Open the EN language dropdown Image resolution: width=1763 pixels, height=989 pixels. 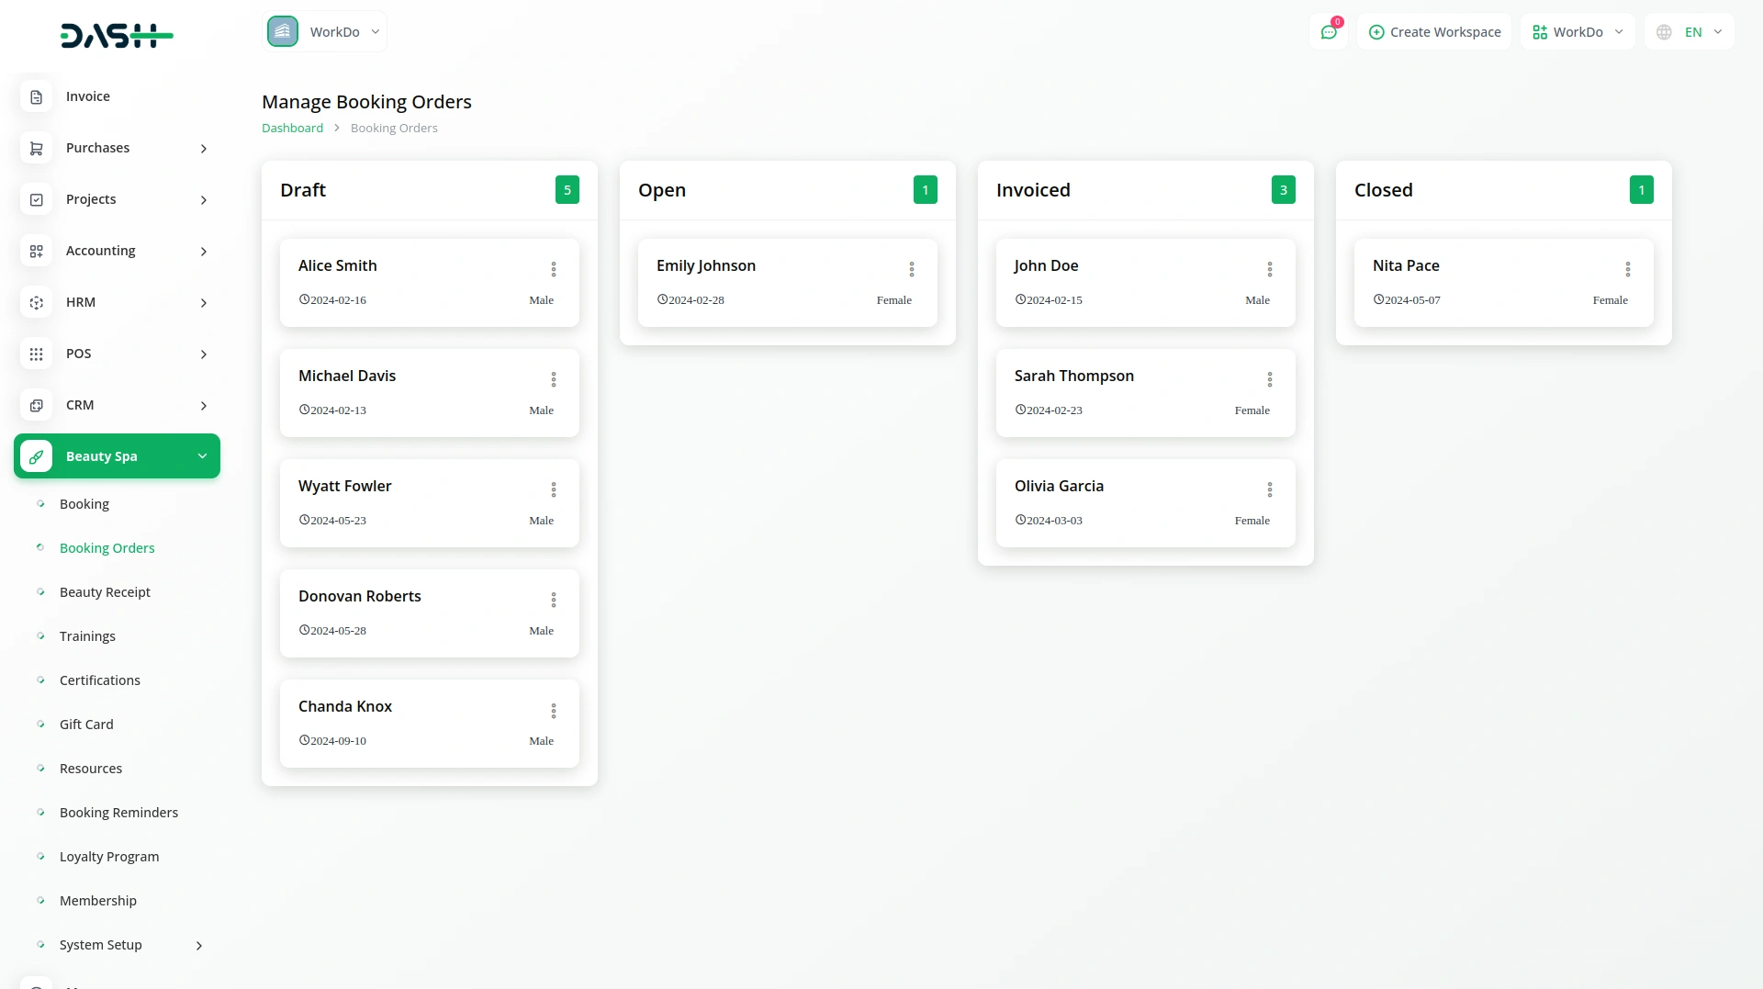click(1690, 32)
